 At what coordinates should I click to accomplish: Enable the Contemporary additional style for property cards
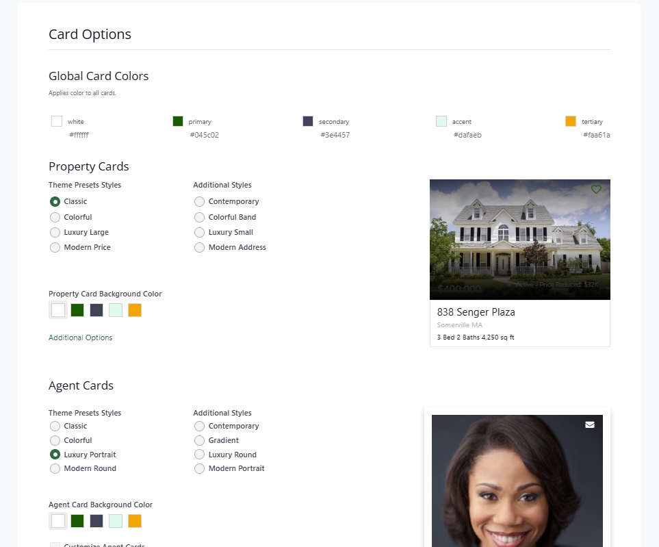pos(199,201)
